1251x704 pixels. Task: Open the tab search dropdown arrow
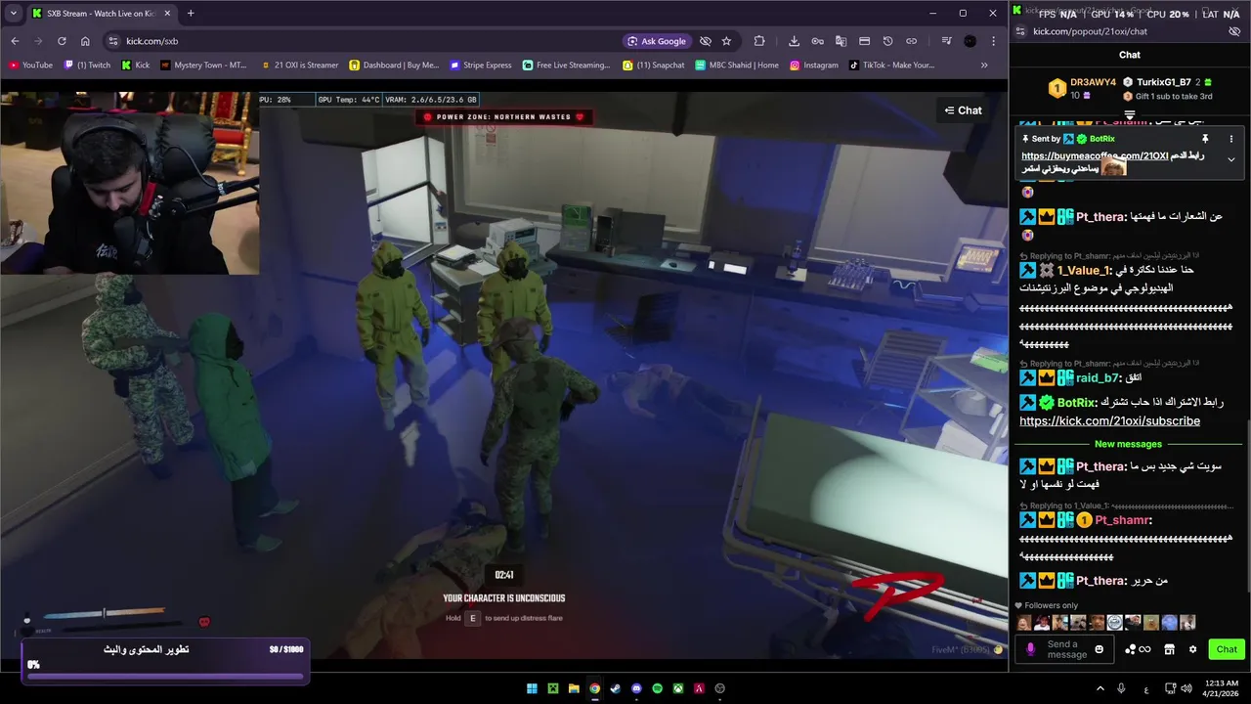click(x=14, y=14)
